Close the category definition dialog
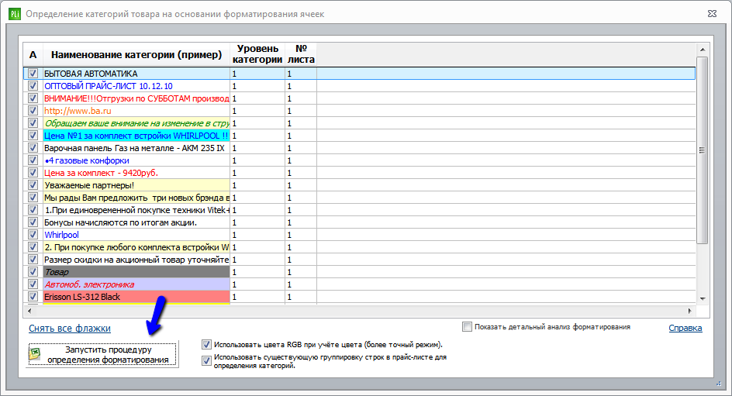The image size is (732, 396). pos(712,14)
